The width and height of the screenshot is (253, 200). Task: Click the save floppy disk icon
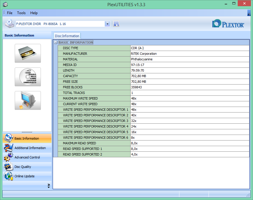pyautogui.click(x=116, y=24)
